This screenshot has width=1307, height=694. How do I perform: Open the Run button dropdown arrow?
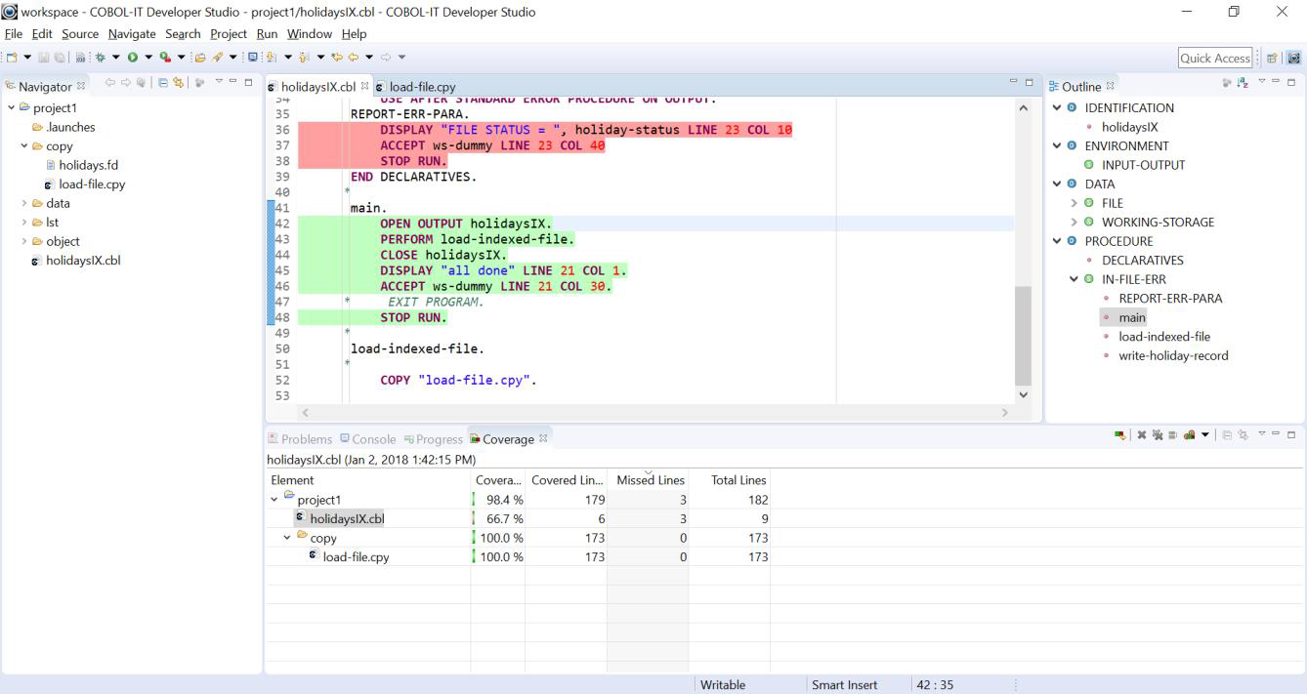148,57
